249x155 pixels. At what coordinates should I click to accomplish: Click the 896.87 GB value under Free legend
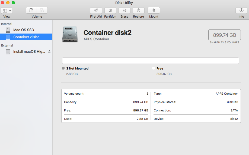coord(164,74)
